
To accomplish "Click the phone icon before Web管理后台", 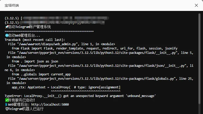I will tap(6, 104).
